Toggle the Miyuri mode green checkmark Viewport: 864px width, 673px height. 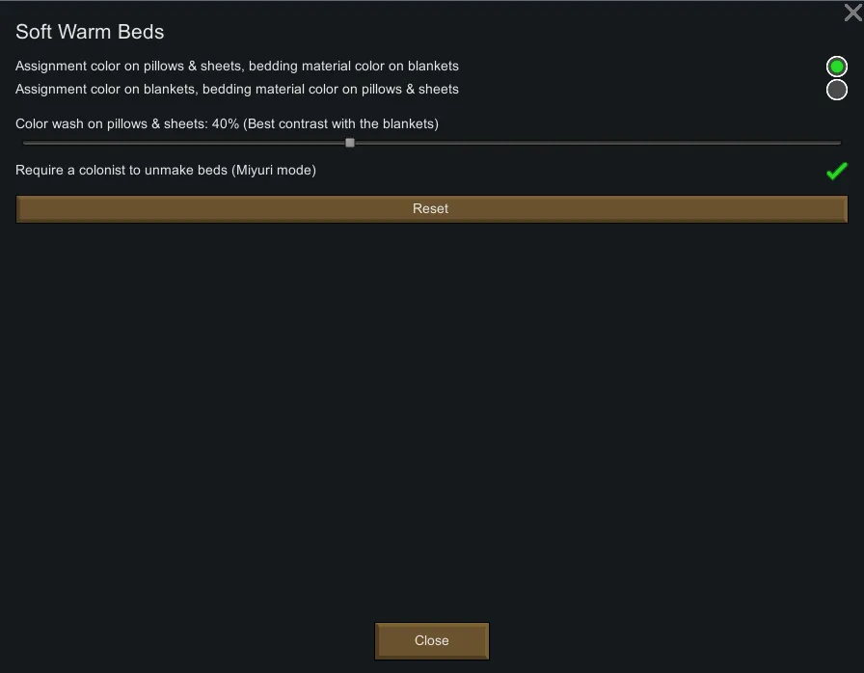coord(836,172)
